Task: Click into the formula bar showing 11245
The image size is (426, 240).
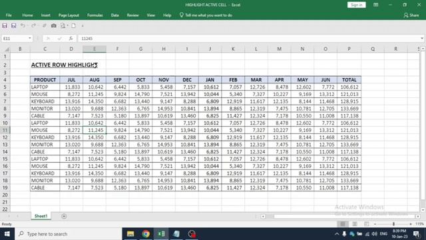Action: pos(248,39)
